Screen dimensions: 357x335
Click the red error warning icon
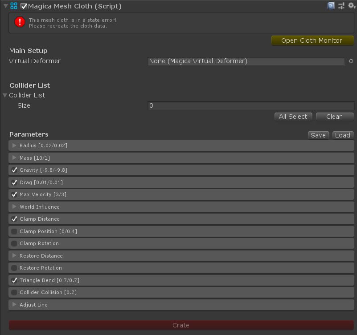[x=20, y=22]
